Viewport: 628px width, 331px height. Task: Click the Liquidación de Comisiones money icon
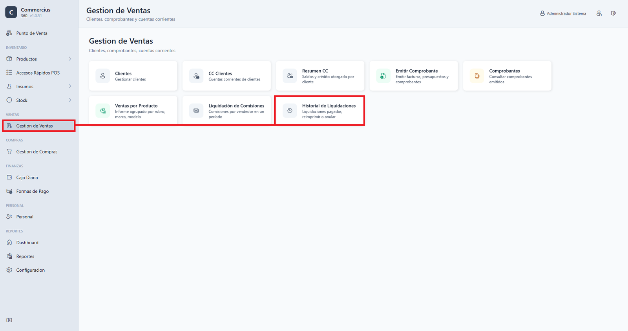(x=196, y=111)
